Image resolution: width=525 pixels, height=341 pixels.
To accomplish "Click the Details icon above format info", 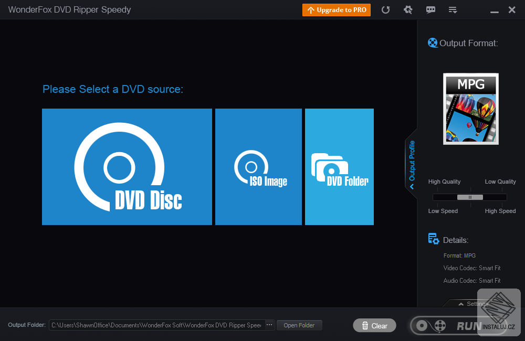I will click(433, 238).
